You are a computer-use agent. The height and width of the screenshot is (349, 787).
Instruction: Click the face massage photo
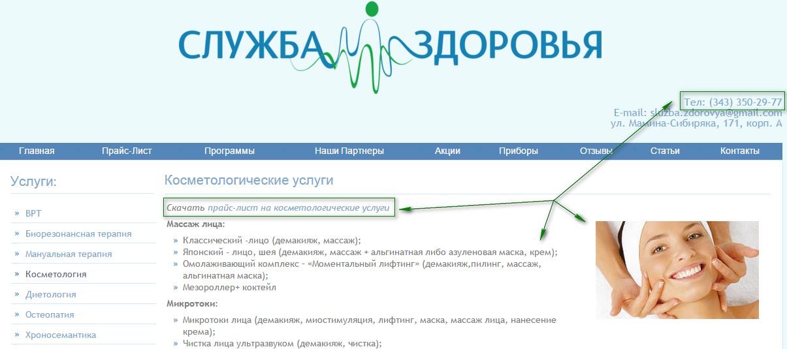click(677, 270)
